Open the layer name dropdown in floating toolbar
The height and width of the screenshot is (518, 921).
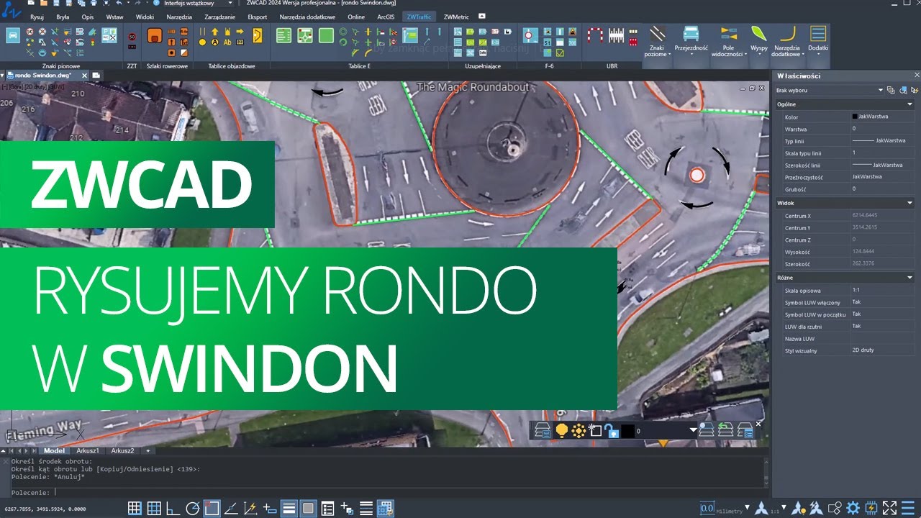click(x=693, y=430)
